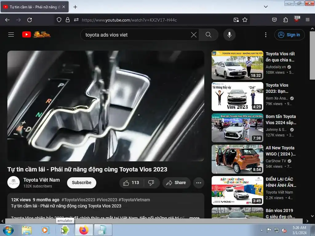The width and height of the screenshot is (315, 236).
Task: Dislike the Toyota Vios video
Action: click(151, 183)
